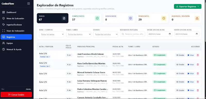
Task: Click folio F.3r badge
Action: (69, 82)
